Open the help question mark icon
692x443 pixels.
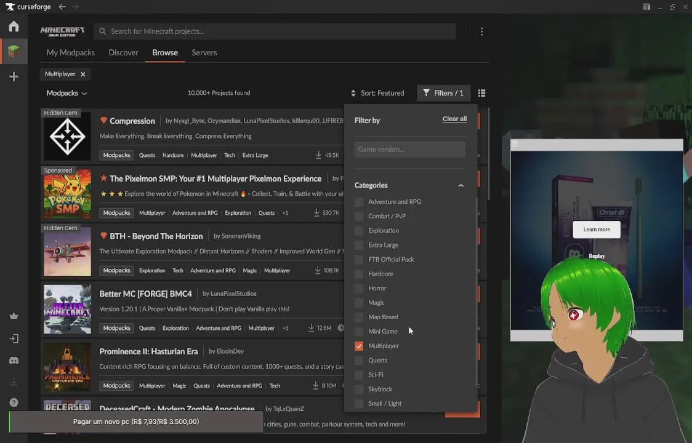tap(14, 402)
